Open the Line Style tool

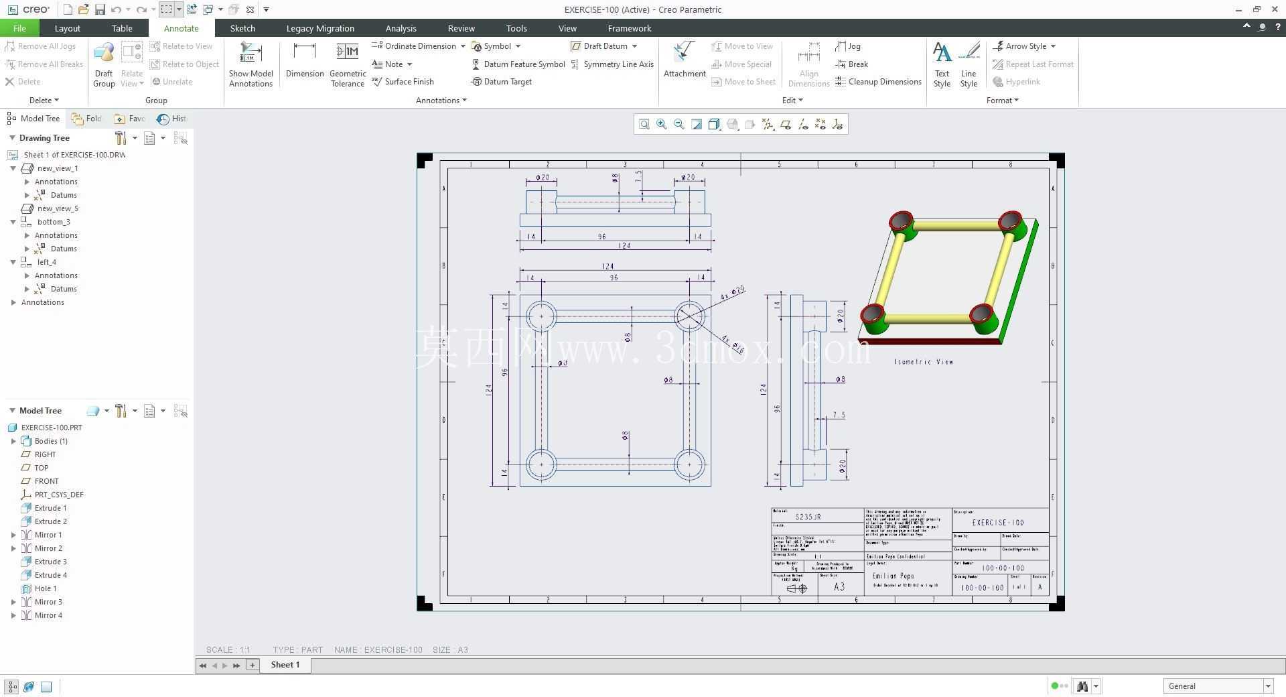point(969,64)
